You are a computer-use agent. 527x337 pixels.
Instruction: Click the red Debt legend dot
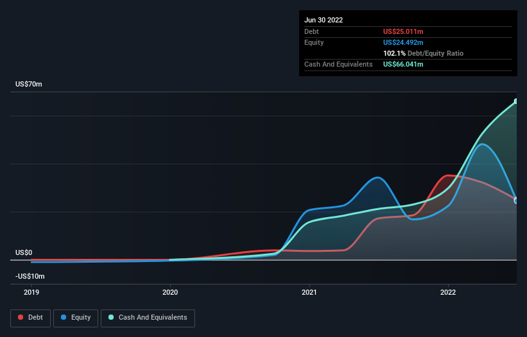click(21, 317)
